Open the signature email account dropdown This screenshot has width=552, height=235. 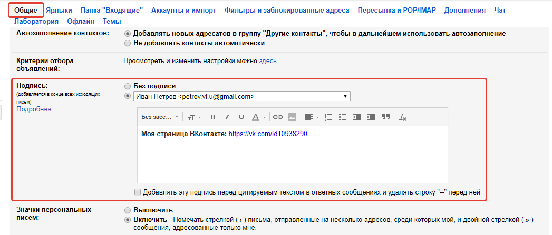(241, 96)
